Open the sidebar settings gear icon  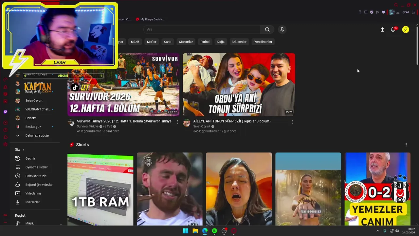coord(5,144)
